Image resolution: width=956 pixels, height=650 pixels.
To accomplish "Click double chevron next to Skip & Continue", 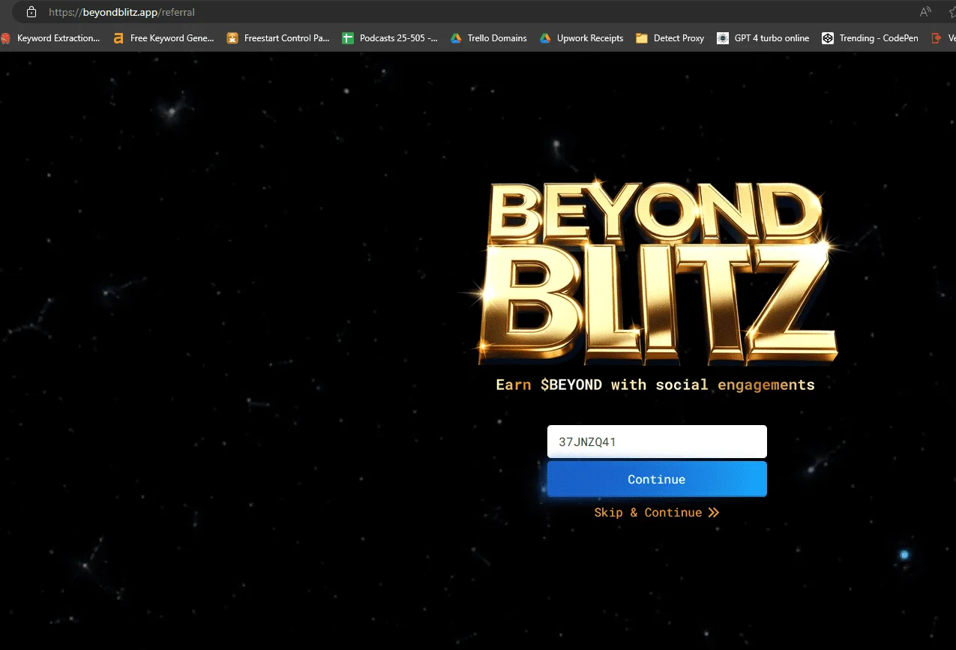I will pos(713,513).
